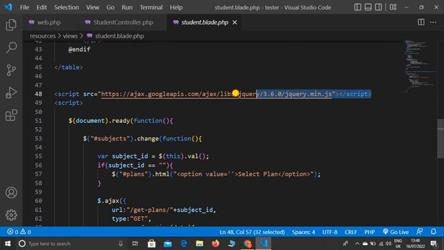The width and height of the screenshot is (444, 250).
Task: Toggle secondary side bar layout icon
Action: 378,7
